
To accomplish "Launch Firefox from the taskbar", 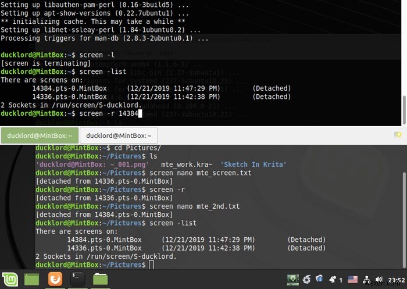I will (55, 279).
